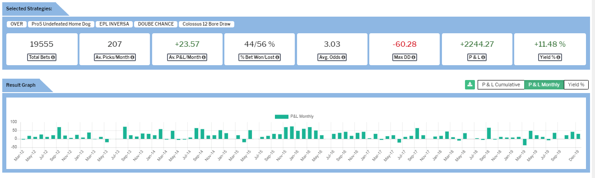The height and width of the screenshot is (178, 595).
Task: Click the Pro5 Undefeated Home Dog tag
Action: [61, 24]
